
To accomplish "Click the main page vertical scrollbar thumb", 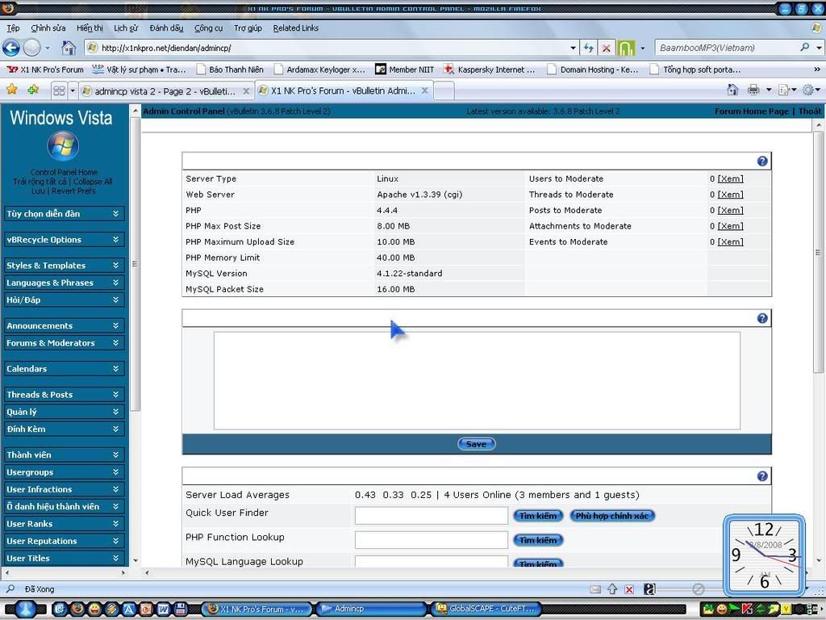I will click(818, 252).
